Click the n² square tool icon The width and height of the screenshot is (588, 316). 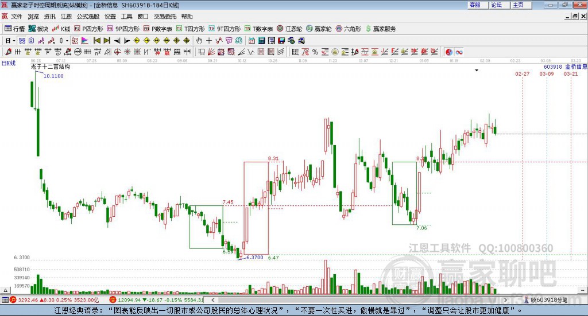(x=98, y=52)
